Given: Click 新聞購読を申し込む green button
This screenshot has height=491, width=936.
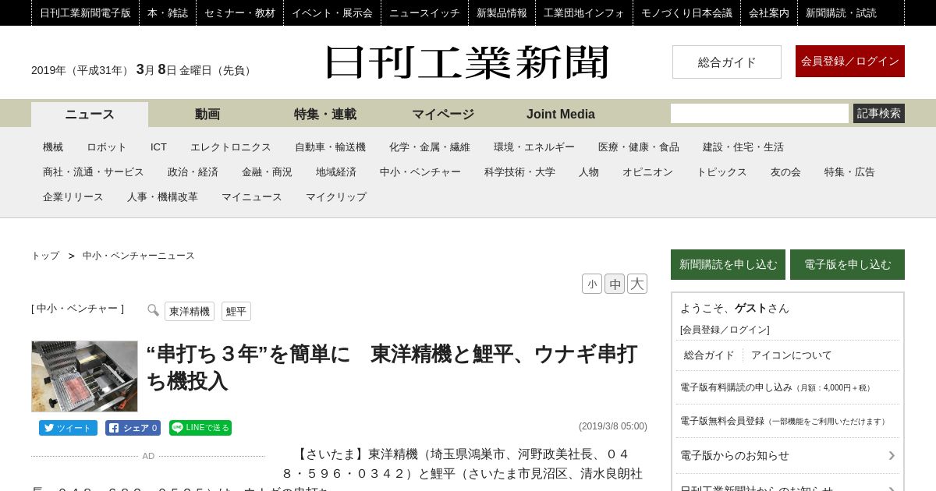Looking at the screenshot, I should point(728,264).
